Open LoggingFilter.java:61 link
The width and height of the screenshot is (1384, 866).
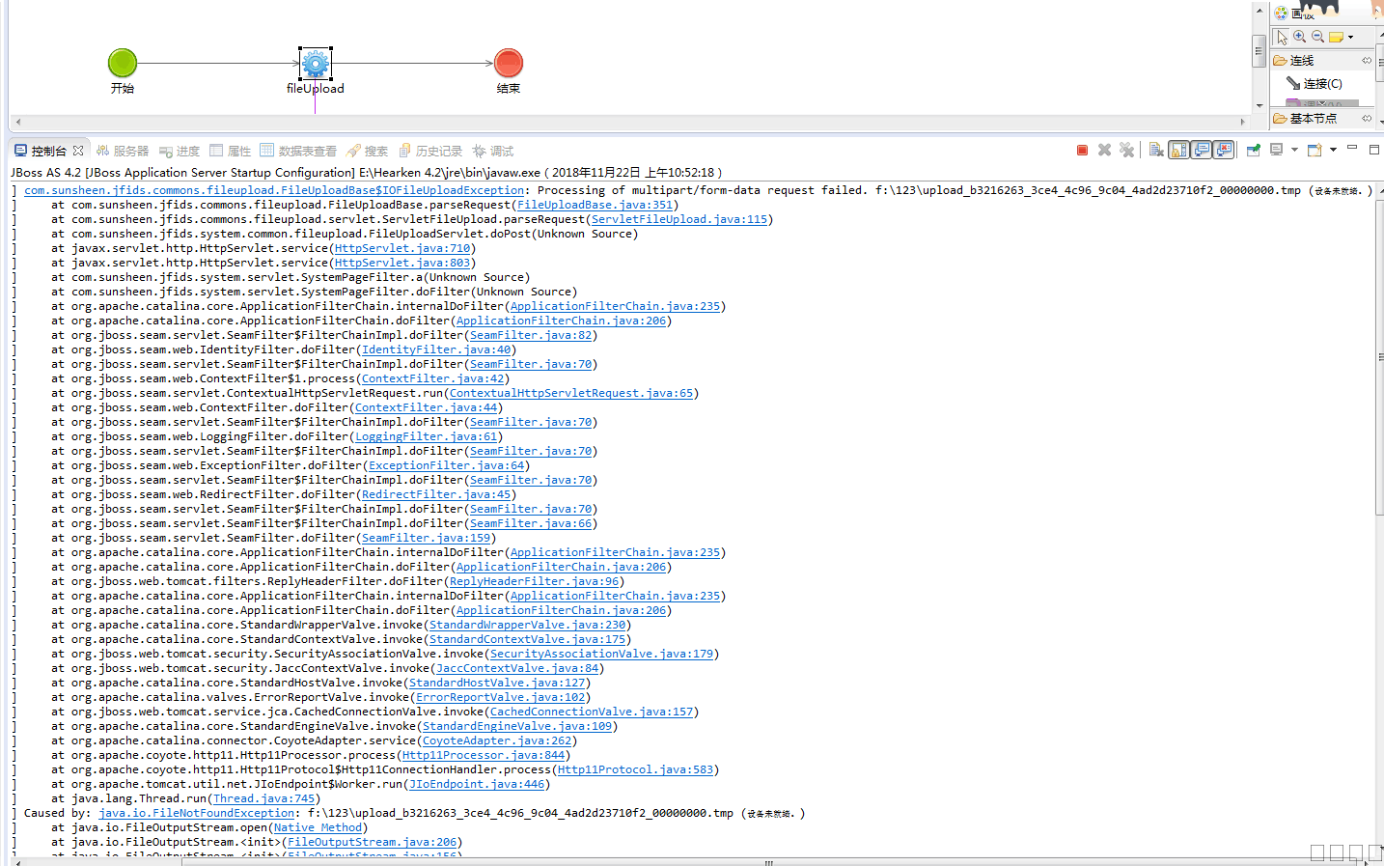pos(426,436)
